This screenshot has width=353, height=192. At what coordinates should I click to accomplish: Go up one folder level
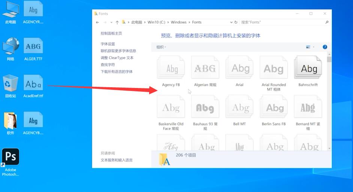click(x=117, y=22)
